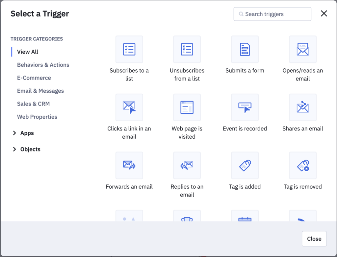Viewport: 337px width, 257px height.
Task: Filter by Sales & CRM category
Action: (x=33, y=104)
